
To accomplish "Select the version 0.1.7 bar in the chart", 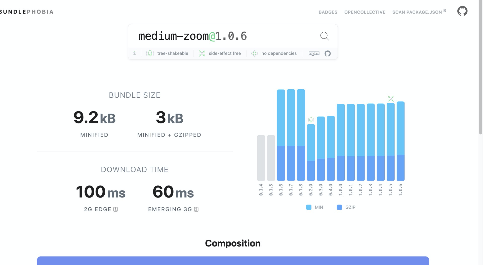I will point(291,135).
